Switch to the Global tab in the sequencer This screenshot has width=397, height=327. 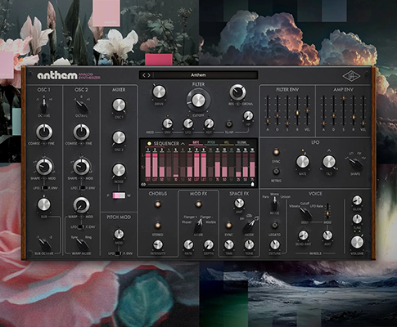241,142
